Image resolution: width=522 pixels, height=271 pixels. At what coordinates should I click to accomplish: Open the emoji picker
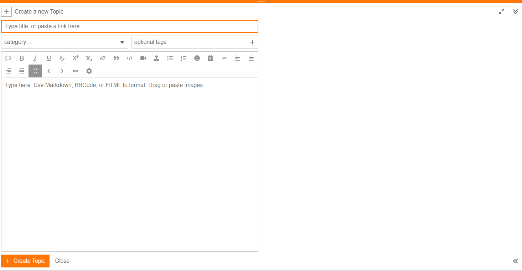click(x=197, y=58)
